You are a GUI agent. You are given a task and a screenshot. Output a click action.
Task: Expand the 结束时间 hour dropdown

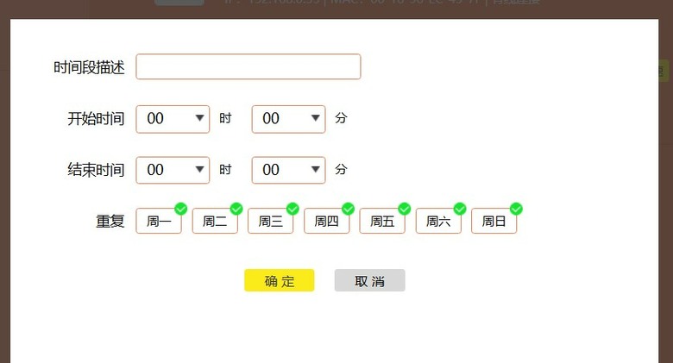(x=173, y=170)
